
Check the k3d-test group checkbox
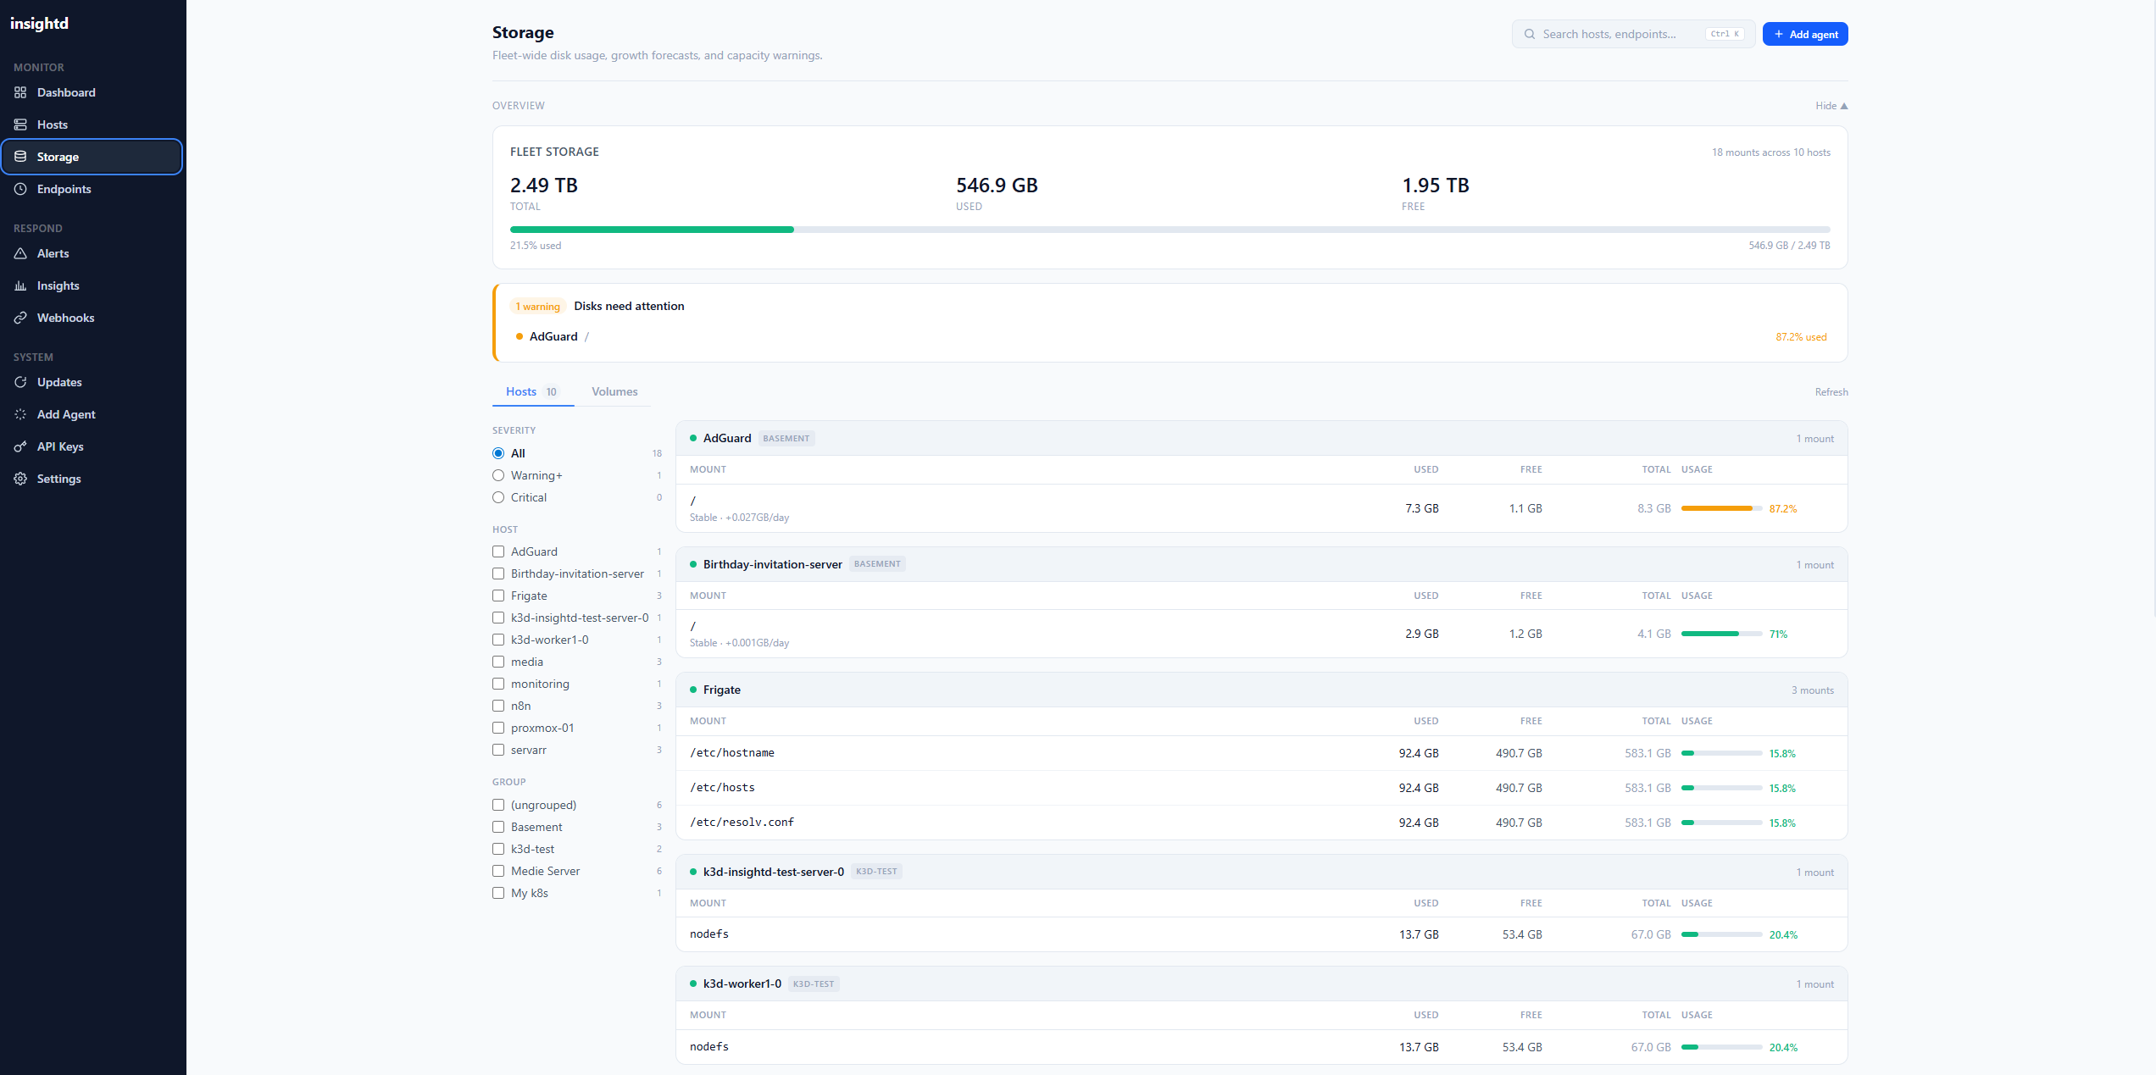click(498, 849)
